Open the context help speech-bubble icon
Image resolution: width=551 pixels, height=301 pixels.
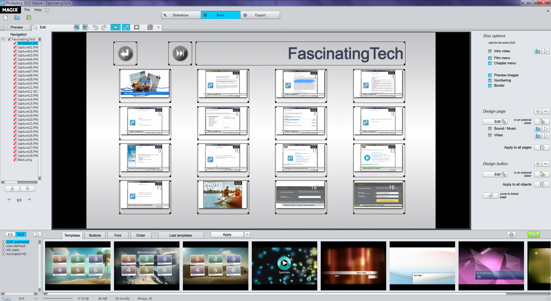(47, 10)
